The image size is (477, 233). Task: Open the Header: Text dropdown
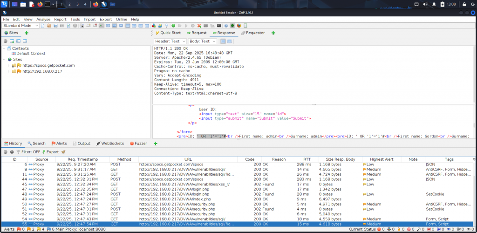click(170, 41)
